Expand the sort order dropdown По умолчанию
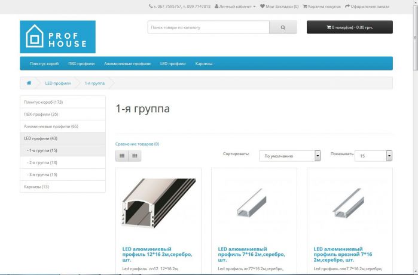 (289, 156)
